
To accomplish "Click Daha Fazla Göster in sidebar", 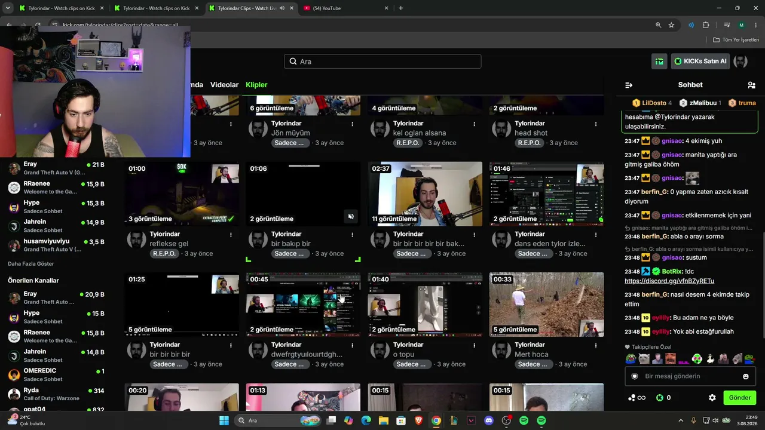I will 31,263.
